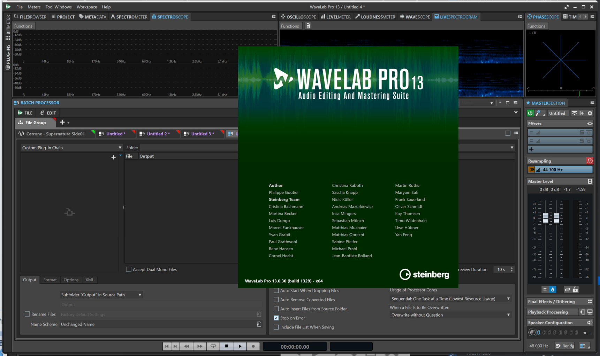The width and height of the screenshot is (600, 356).
Task: Open the Workspace menu
Action: tap(87, 7)
